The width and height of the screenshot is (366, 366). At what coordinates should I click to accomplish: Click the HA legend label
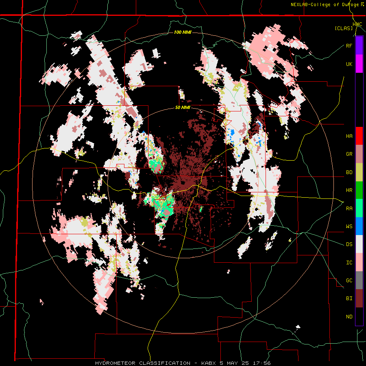(349, 136)
